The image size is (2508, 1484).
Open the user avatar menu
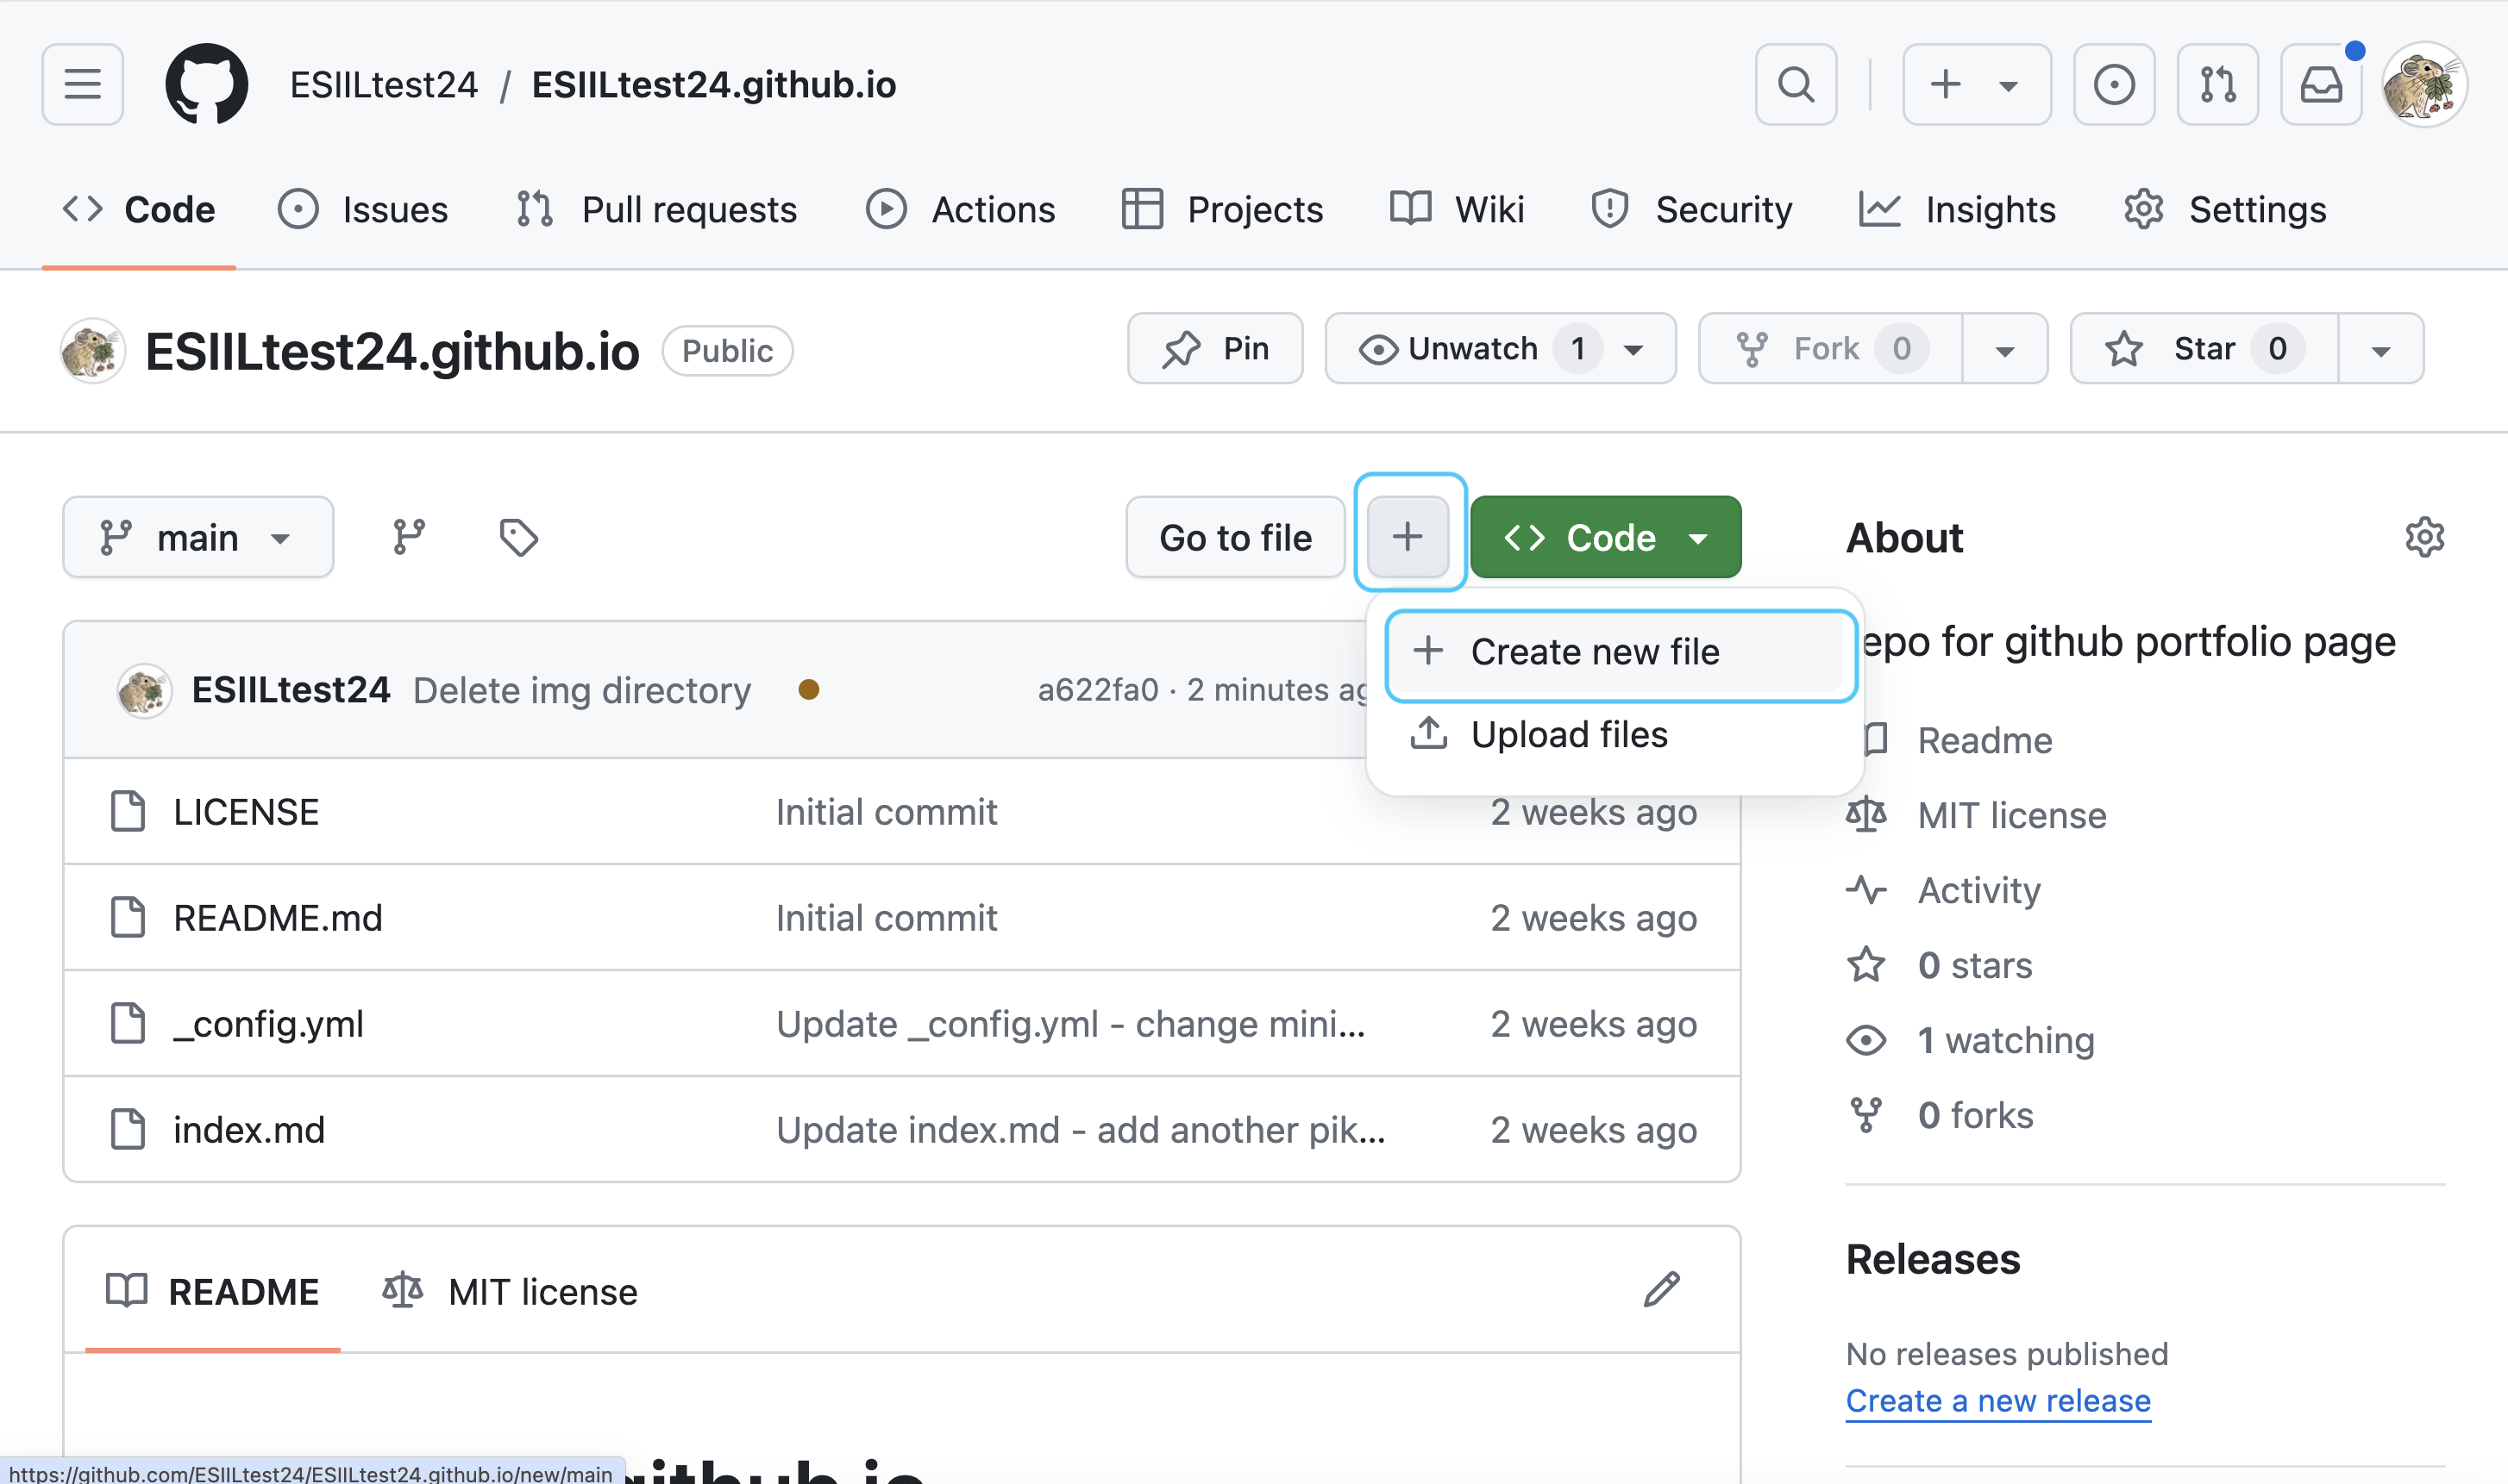click(2424, 84)
